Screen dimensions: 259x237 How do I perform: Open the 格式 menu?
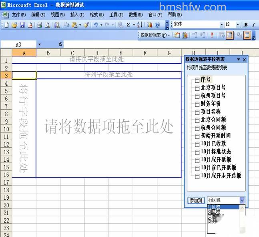(96, 15)
